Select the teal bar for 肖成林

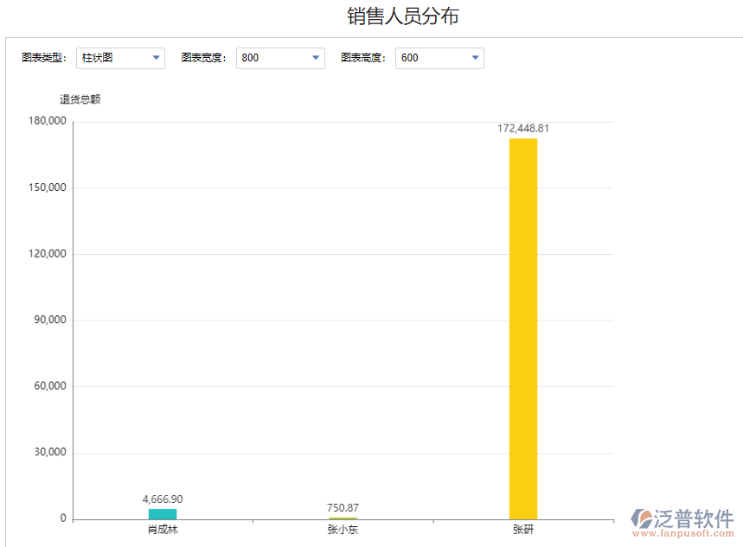(162, 512)
